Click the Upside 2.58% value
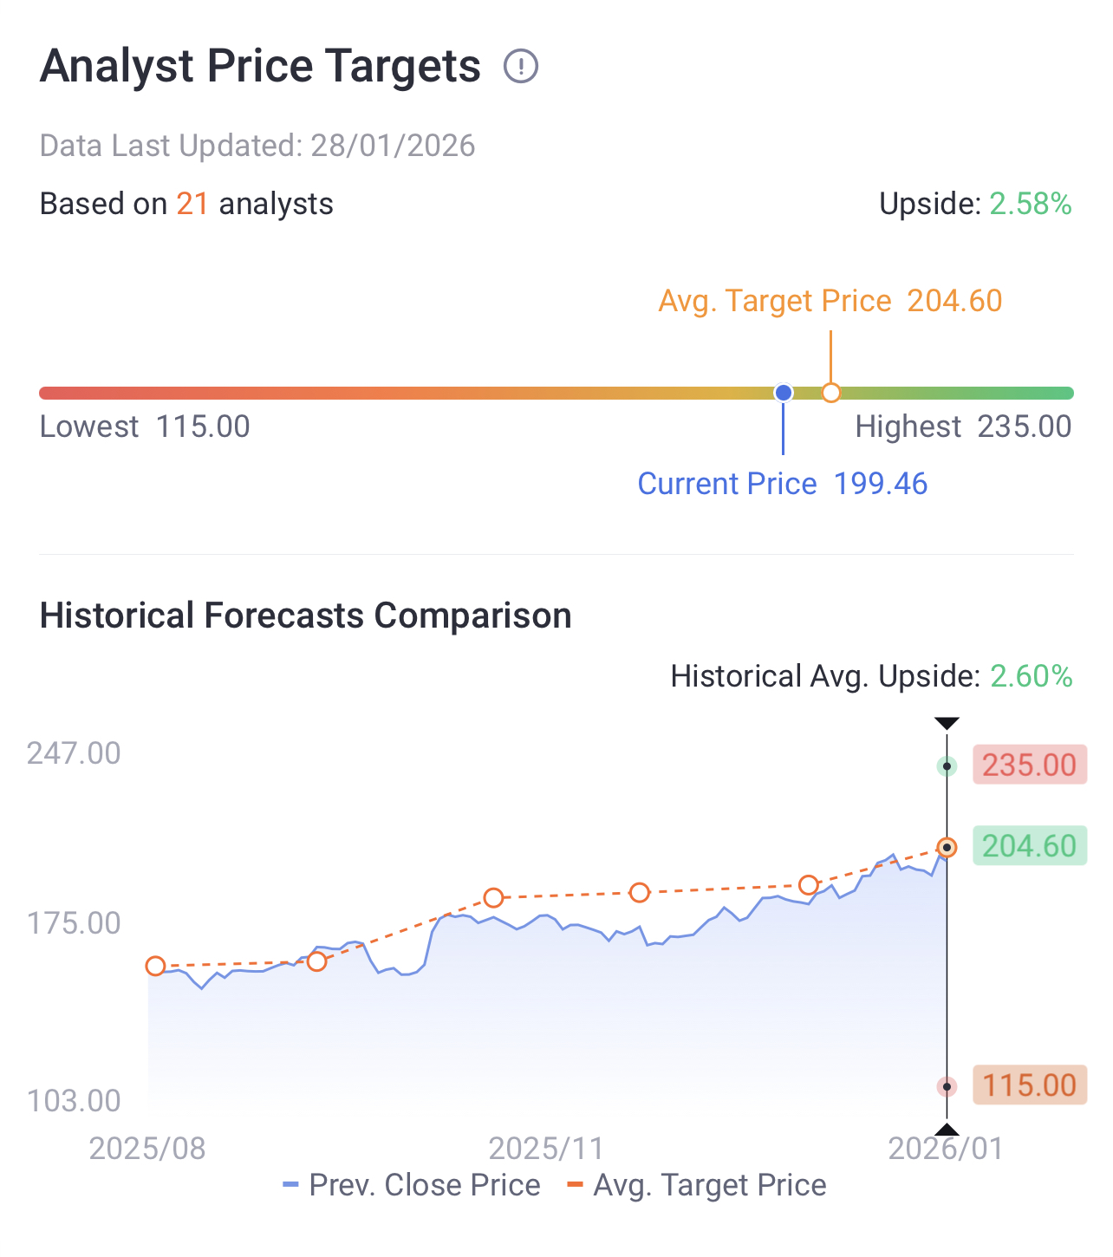 click(1031, 204)
